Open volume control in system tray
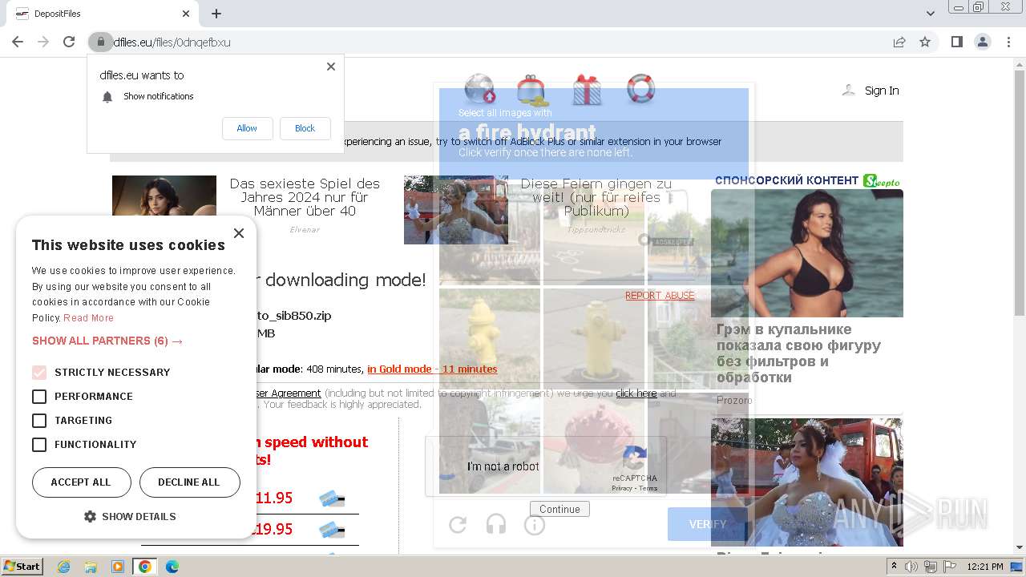The image size is (1026, 577). pyautogui.click(x=911, y=567)
